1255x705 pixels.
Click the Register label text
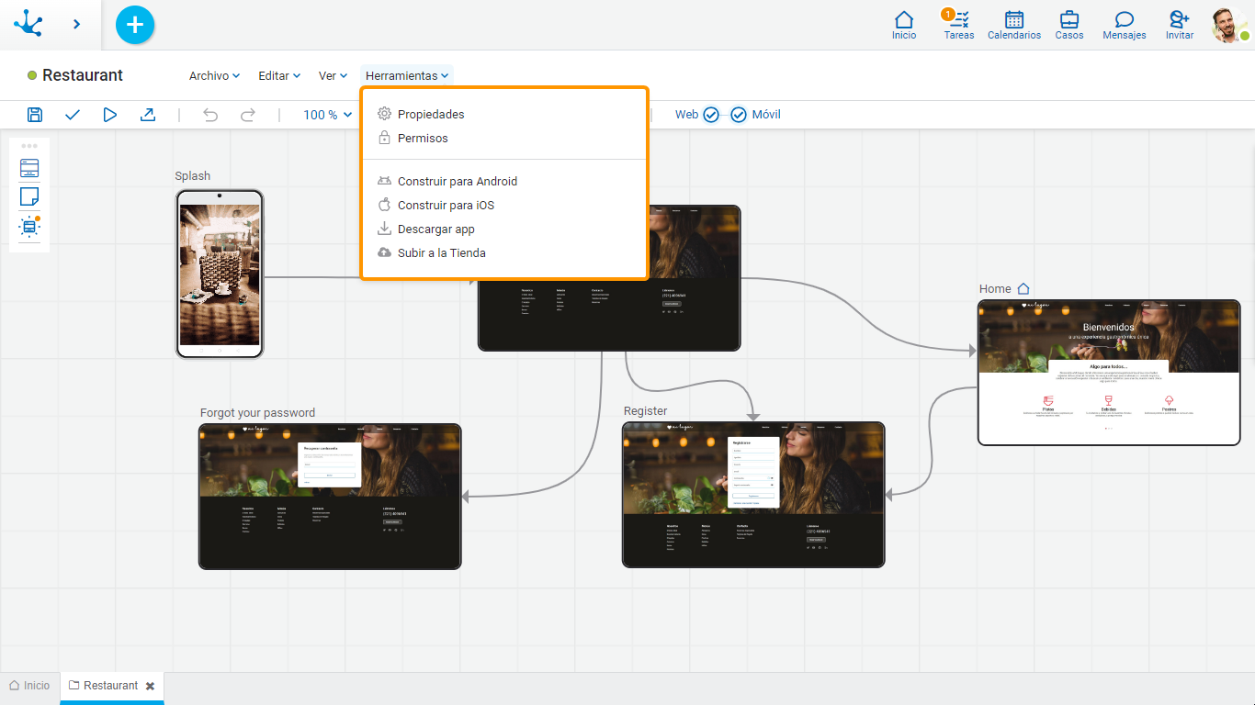coord(646,411)
